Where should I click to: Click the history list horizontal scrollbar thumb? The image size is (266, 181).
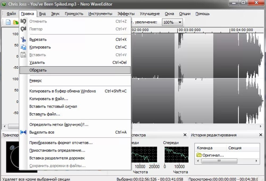coord(219,161)
